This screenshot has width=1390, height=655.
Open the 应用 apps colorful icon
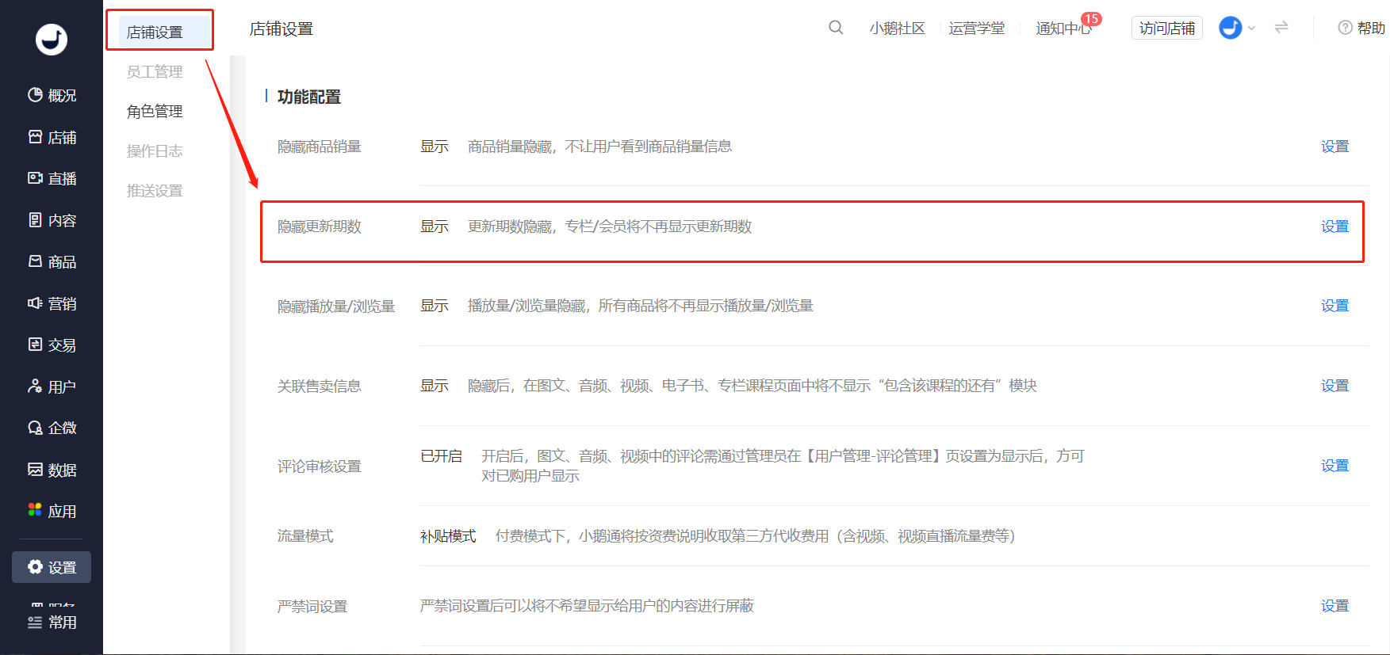(x=35, y=510)
